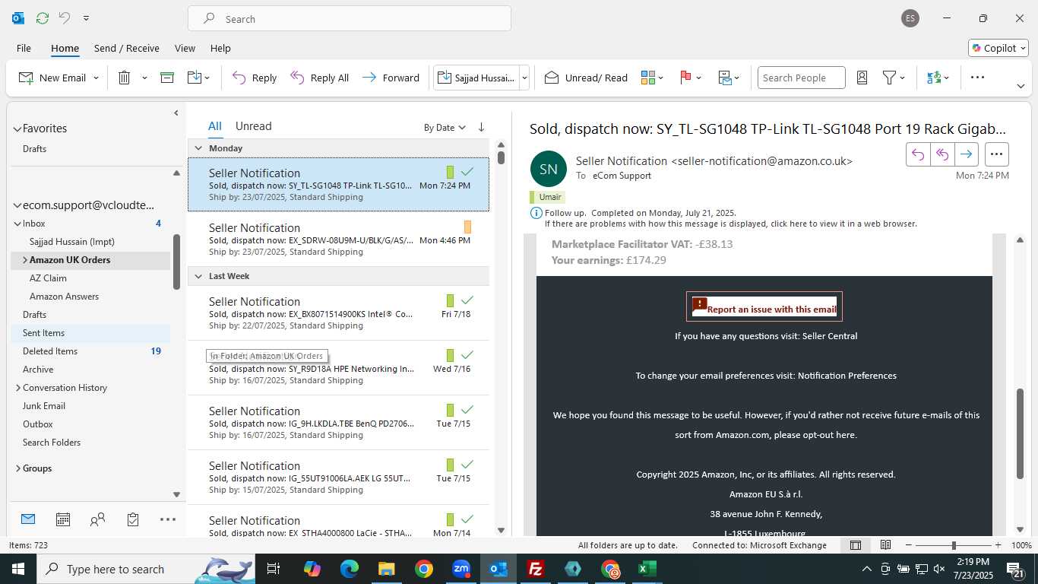Image resolution: width=1038 pixels, height=584 pixels.
Task: Open the Junk Email folder
Action: click(90, 406)
